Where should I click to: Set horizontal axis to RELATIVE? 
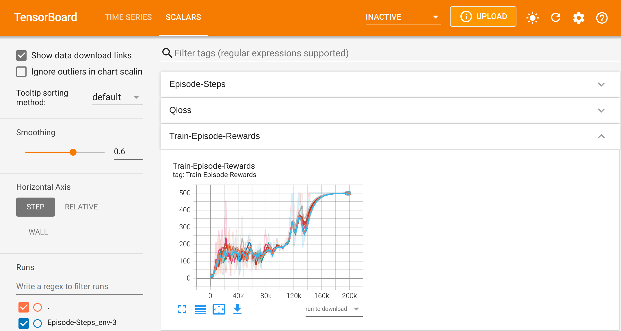click(81, 207)
